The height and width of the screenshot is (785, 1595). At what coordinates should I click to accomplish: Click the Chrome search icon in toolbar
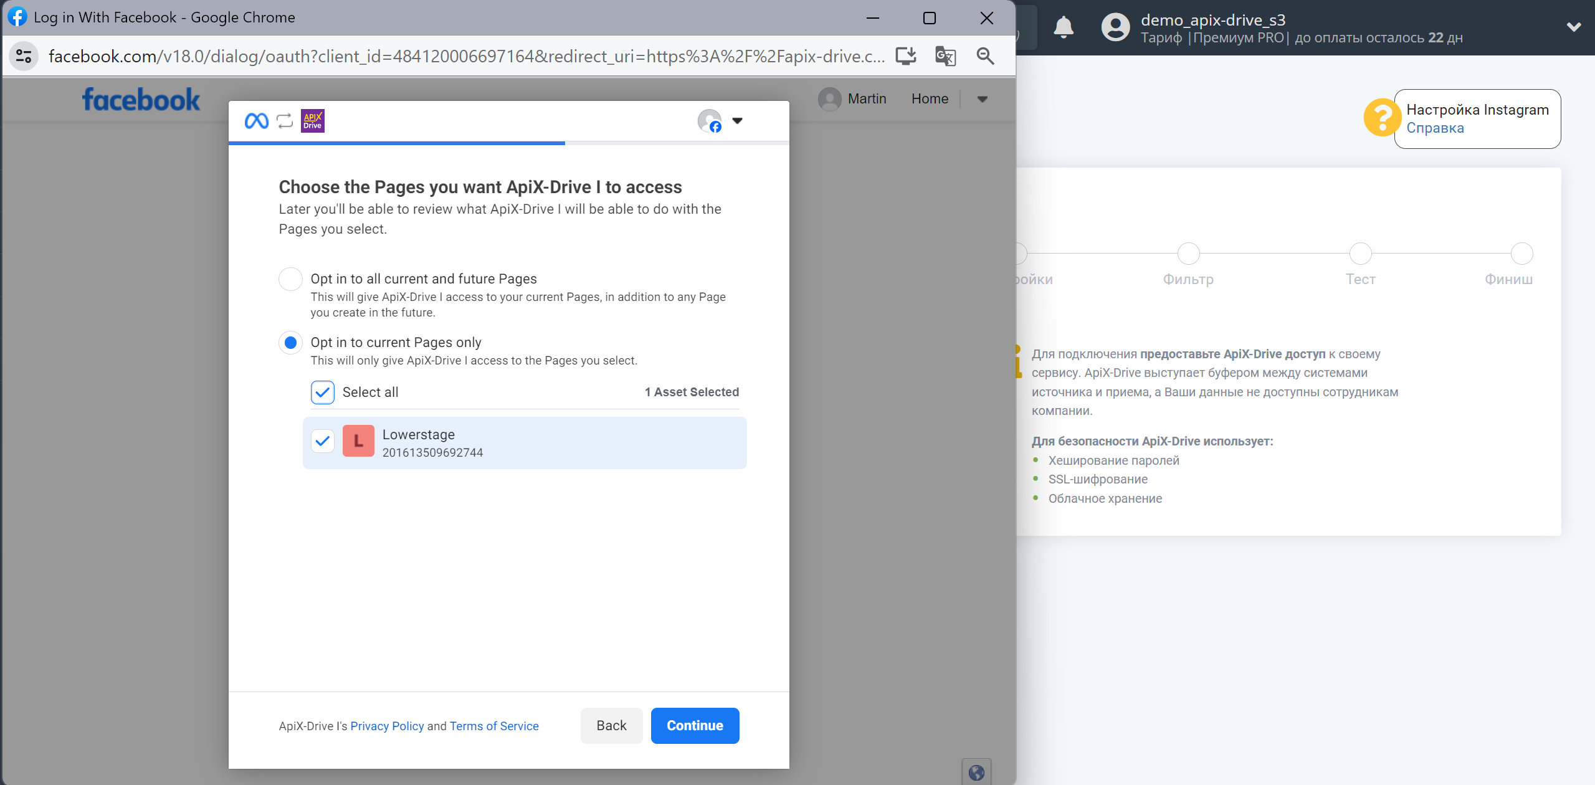coord(984,56)
